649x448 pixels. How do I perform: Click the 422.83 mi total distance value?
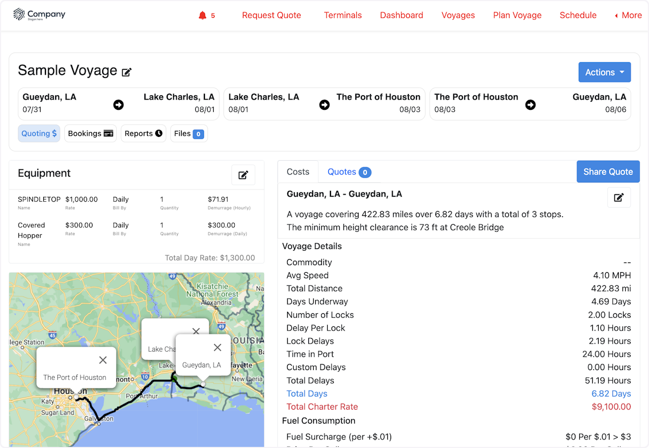(611, 288)
